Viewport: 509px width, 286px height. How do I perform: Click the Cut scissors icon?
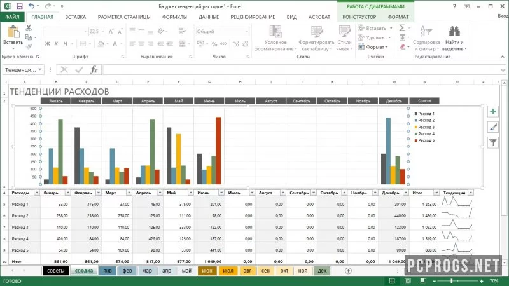[x=29, y=28]
